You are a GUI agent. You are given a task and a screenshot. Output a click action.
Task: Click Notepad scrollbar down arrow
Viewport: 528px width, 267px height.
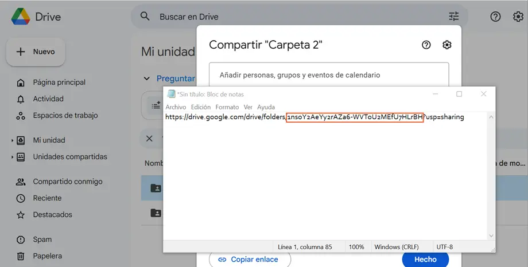pyautogui.click(x=491, y=235)
